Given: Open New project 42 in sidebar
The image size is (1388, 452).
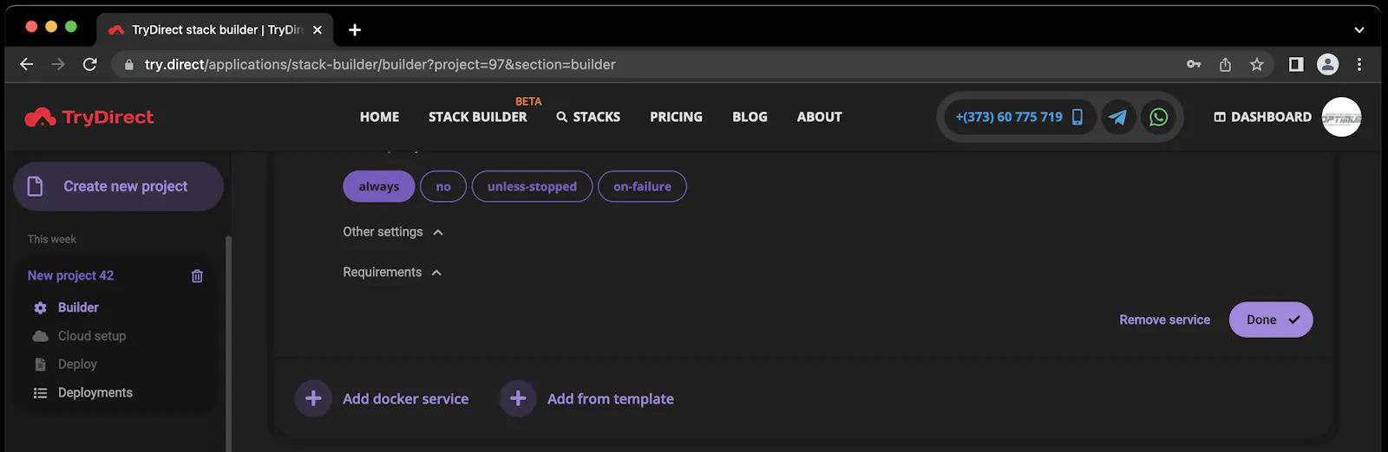Looking at the screenshot, I should point(70,275).
